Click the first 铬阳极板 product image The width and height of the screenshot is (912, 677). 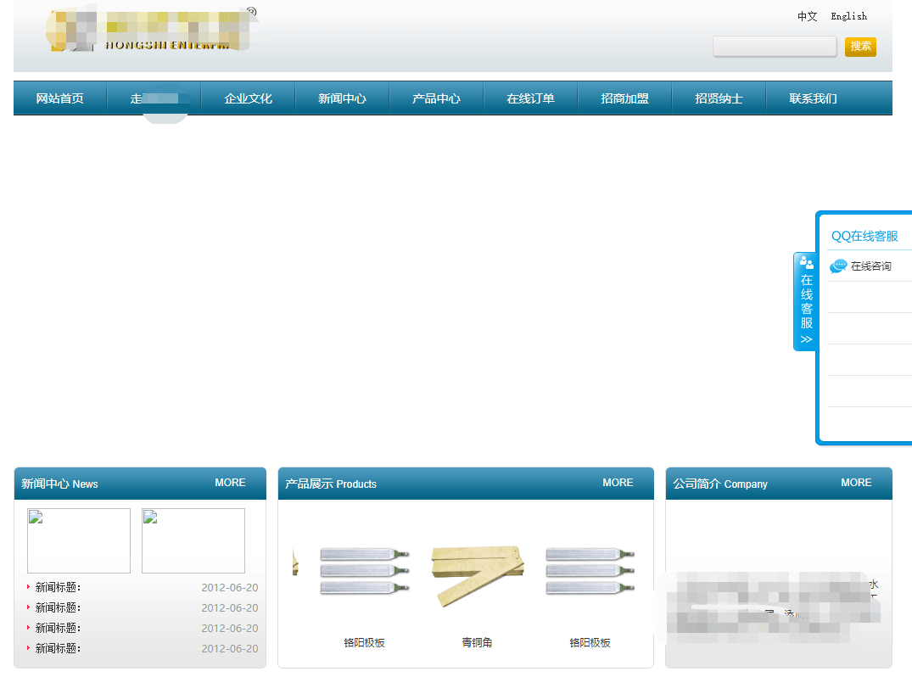[364, 570]
